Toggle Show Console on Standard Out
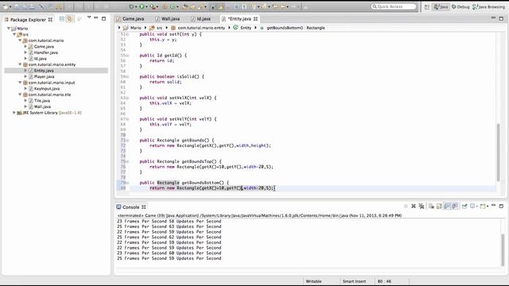 (447, 207)
